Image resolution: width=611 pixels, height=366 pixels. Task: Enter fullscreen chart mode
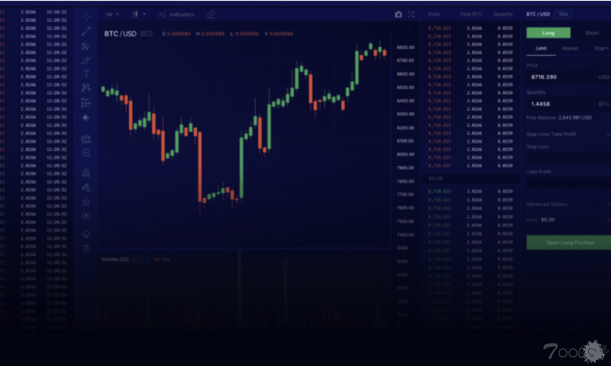[x=411, y=14]
